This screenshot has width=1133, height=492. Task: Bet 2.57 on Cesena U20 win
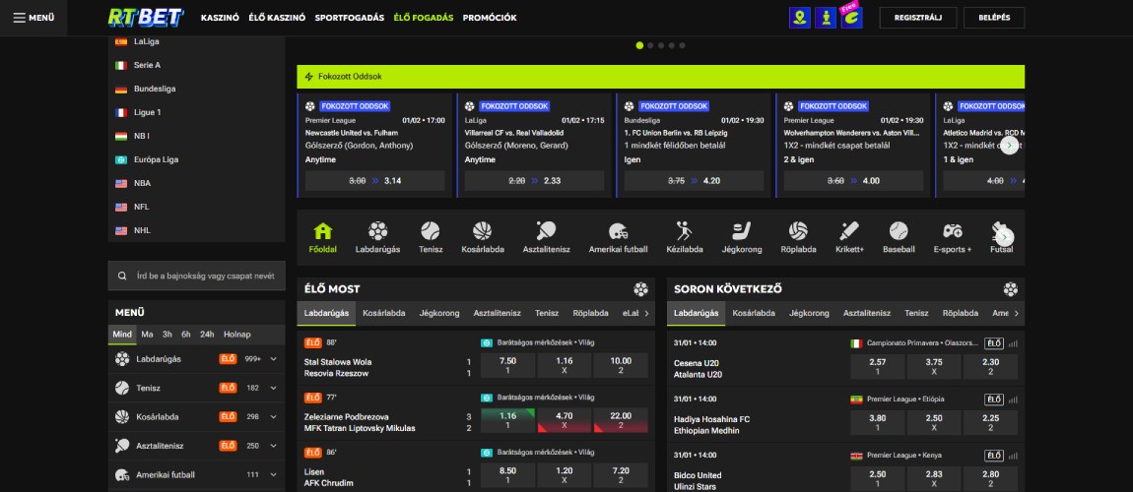coord(878,367)
